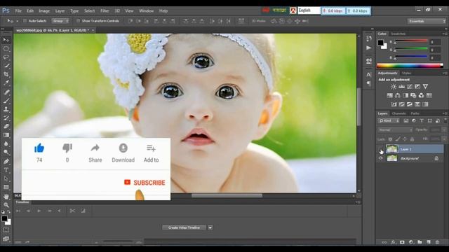The width and height of the screenshot is (449, 252).
Task: Split at playhead with scissors icon
Action: (72, 211)
